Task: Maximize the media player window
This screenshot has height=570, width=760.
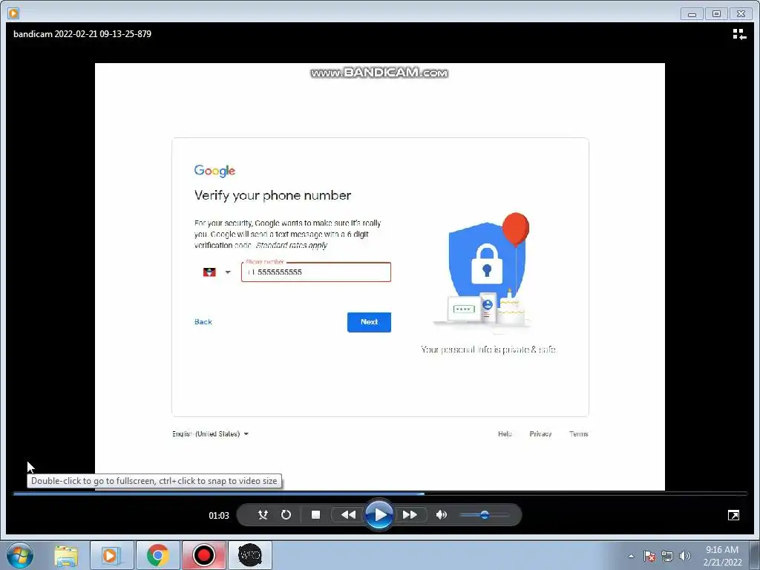Action: pyautogui.click(x=716, y=14)
